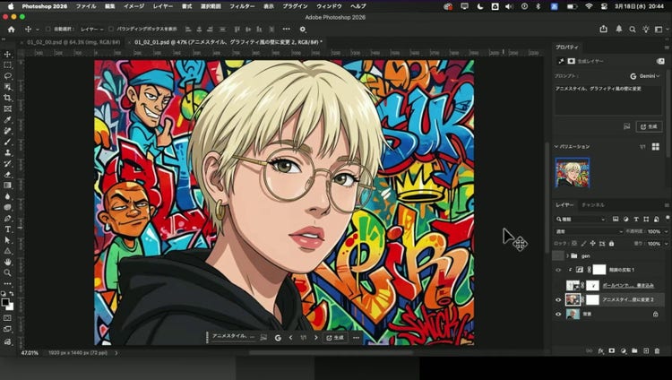Click the Home icon in options bar
This screenshot has width=672, height=380.
pos(11,29)
